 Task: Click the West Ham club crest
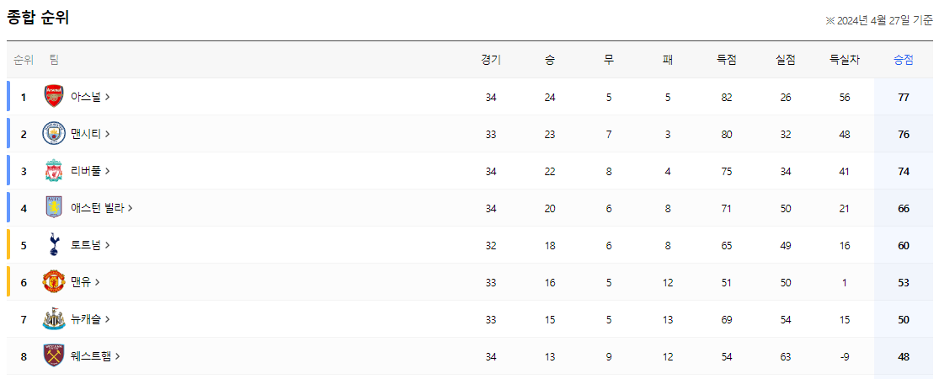click(x=53, y=356)
